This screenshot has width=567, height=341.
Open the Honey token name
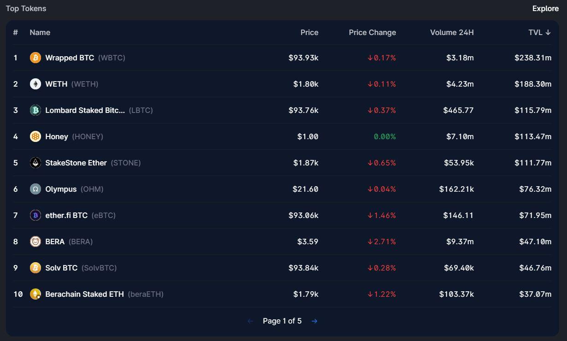(57, 136)
